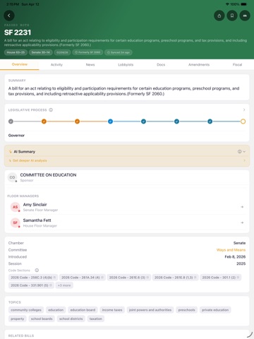Select the education board topic

coord(83,310)
